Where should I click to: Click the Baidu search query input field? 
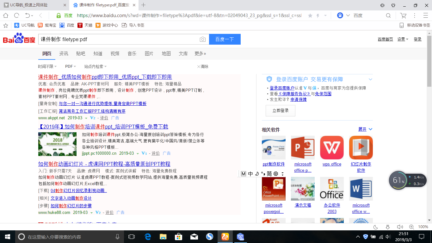pyautogui.click(x=119, y=39)
